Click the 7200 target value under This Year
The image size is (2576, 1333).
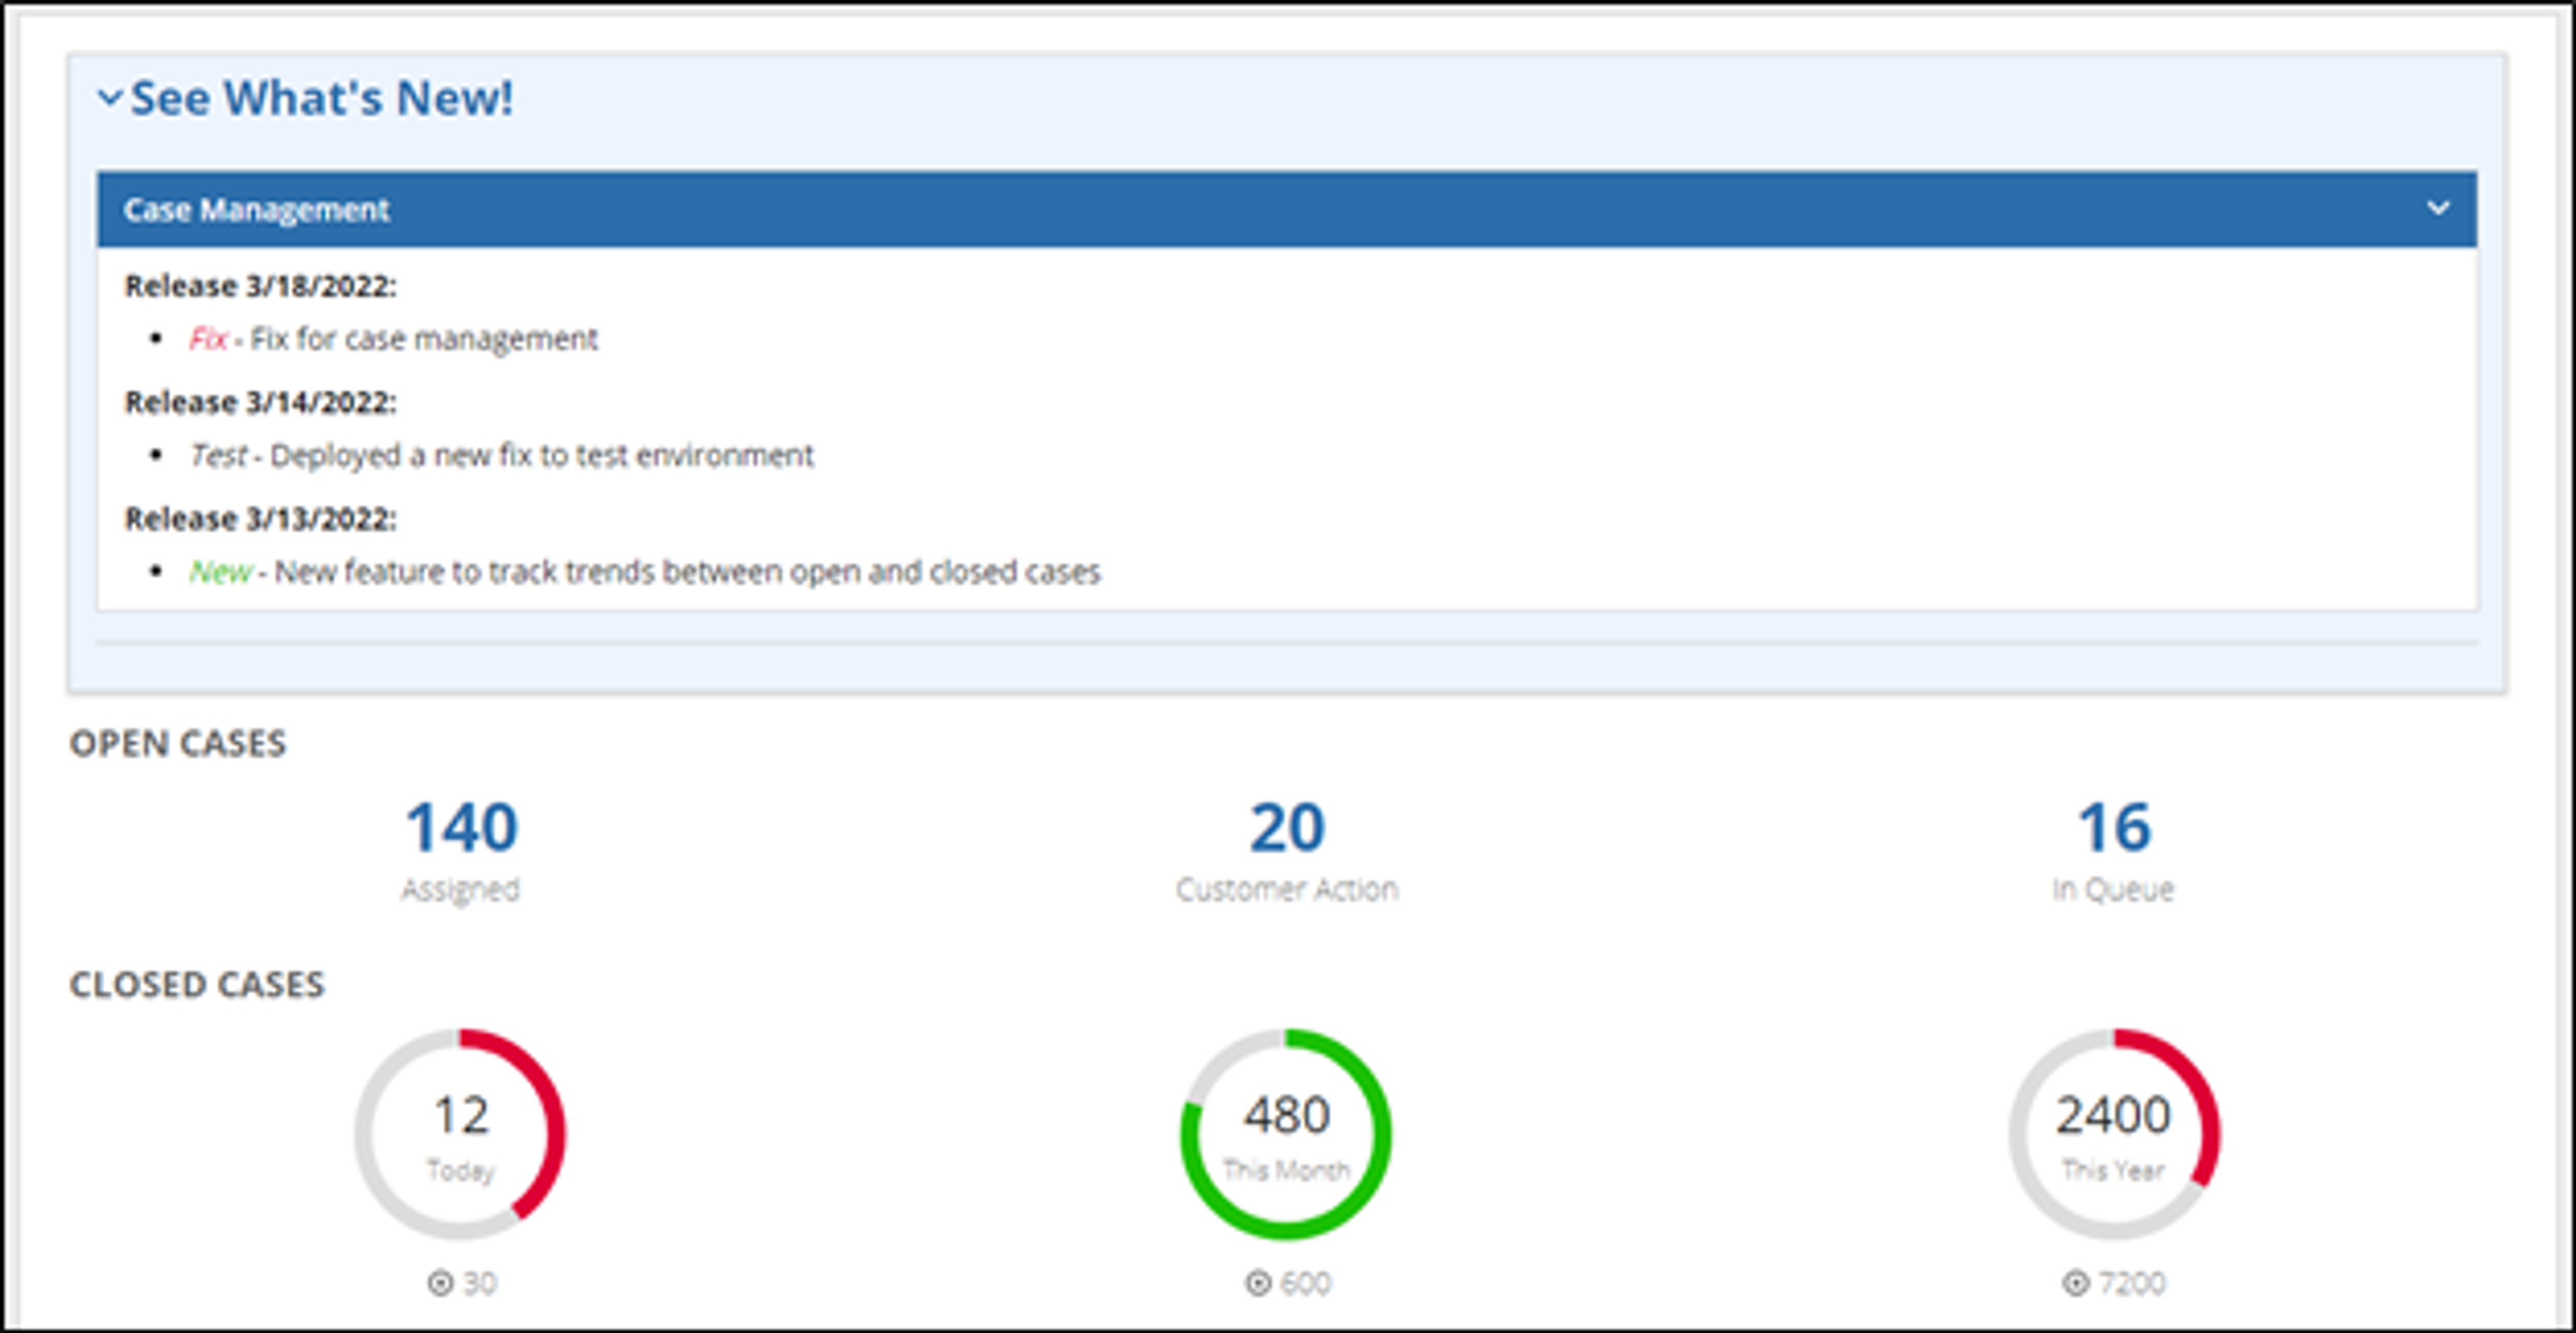(2132, 1283)
